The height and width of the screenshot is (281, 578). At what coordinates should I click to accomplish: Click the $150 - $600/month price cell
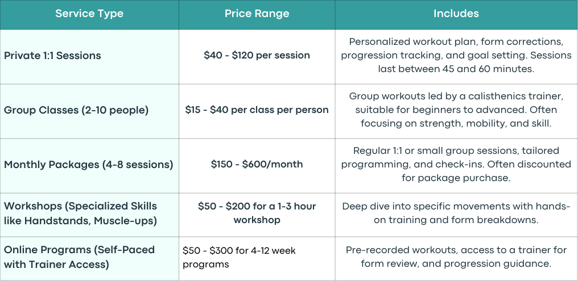click(x=257, y=166)
